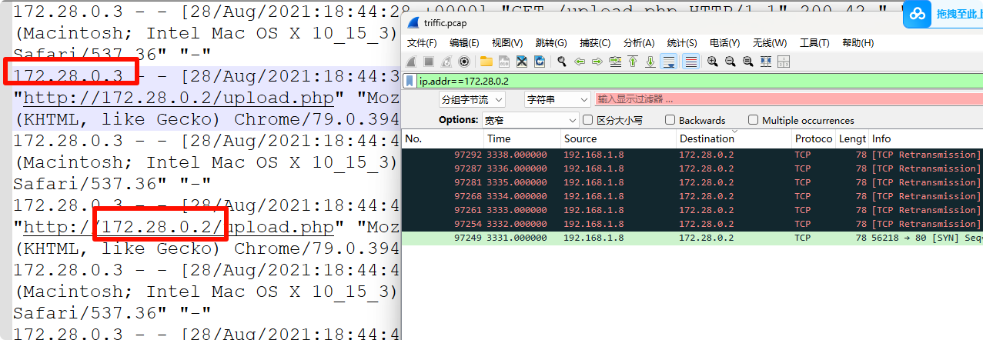Enable the 区分大小写 case sensitive checkbox

(x=588, y=120)
